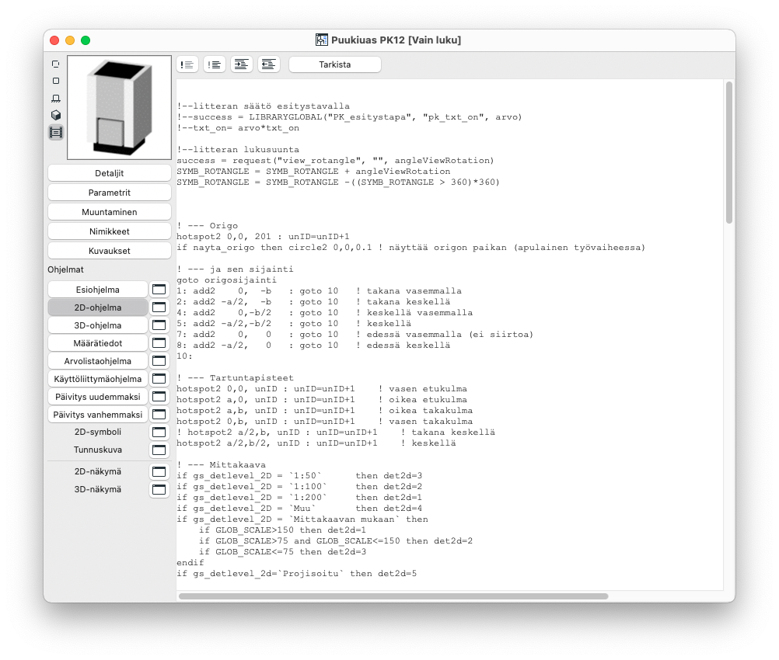Click the comment lines toolbar icon

coord(187,64)
